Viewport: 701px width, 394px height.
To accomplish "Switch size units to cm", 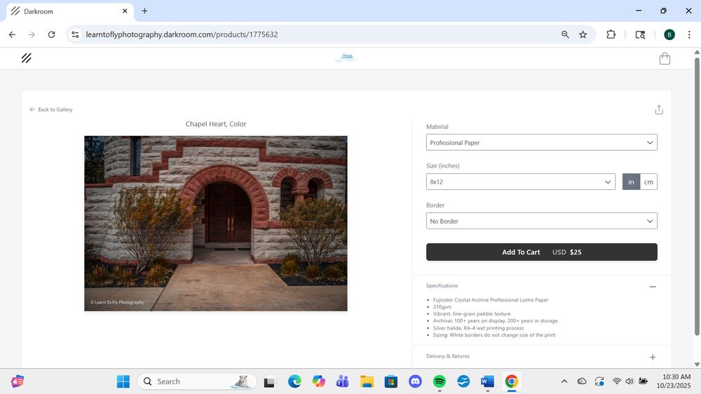I will [648, 182].
